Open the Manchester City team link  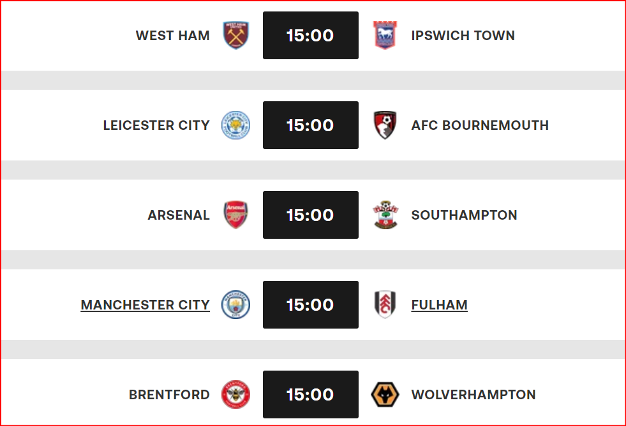pyautogui.click(x=145, y=305)
